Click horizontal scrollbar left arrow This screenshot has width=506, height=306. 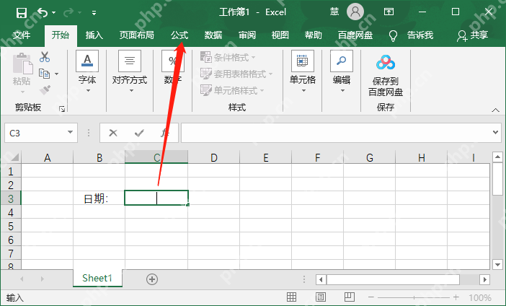click(x=321, y=279)
